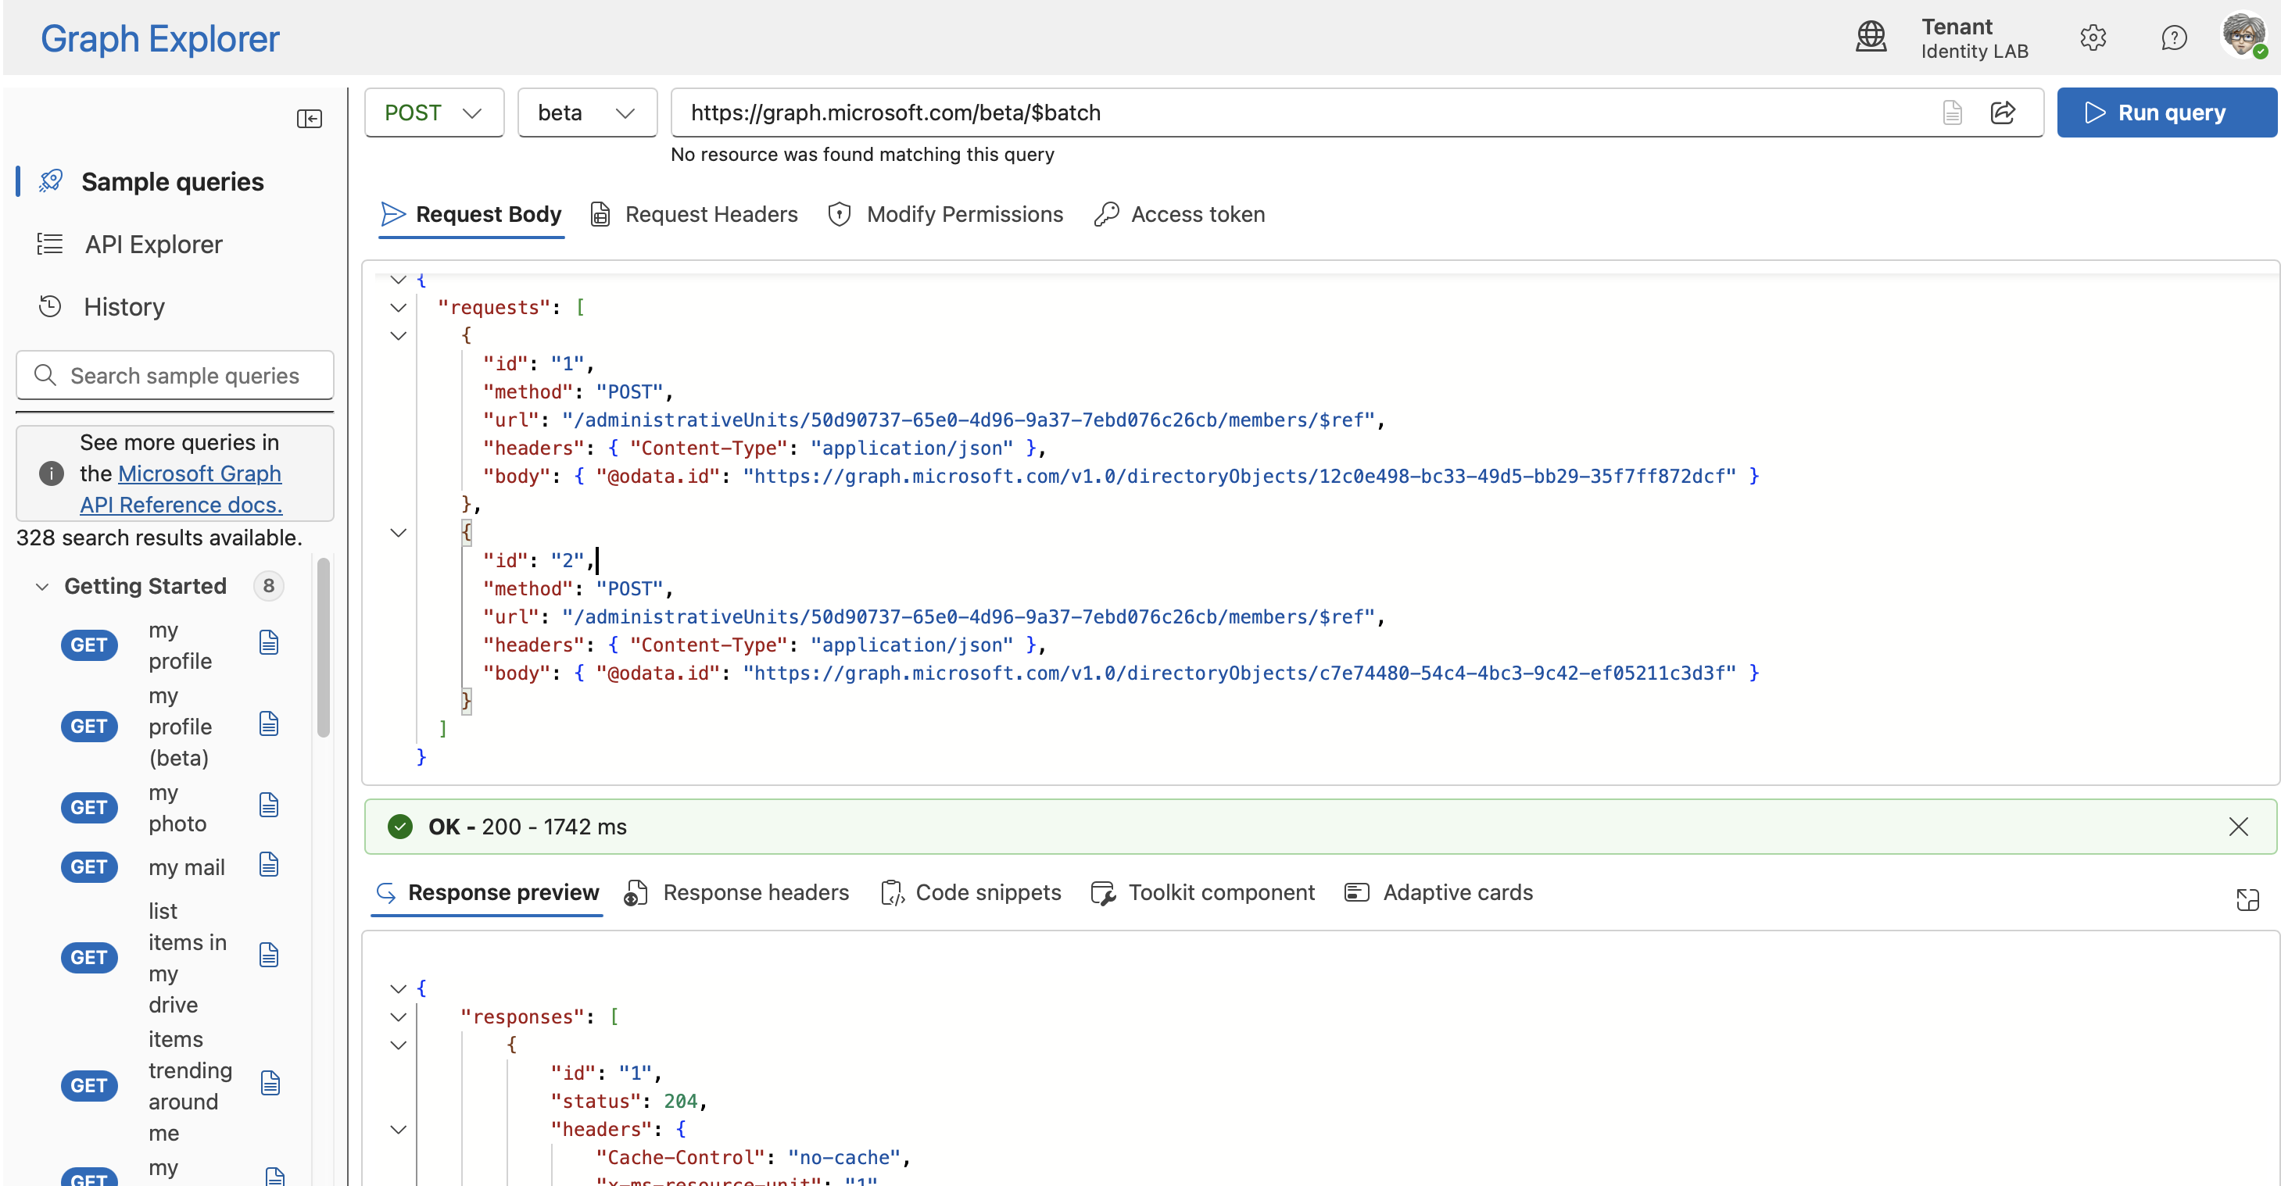Collapse the first request object fold arrow
2281x1186 pixels.
pyautogui.click(x=399, y=336)
